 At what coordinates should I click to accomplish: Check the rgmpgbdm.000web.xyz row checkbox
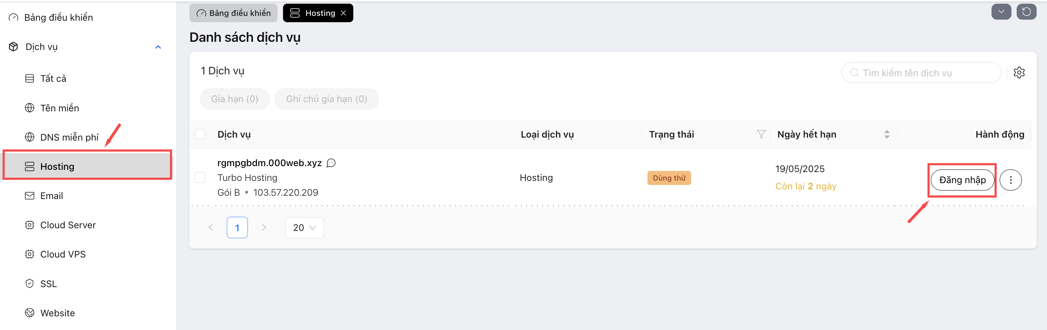[200, 178]
